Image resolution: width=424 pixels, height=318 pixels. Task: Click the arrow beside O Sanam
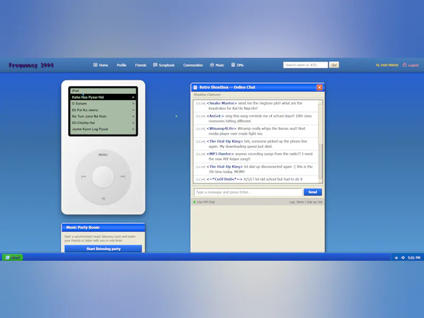click(x=133, y=103)
